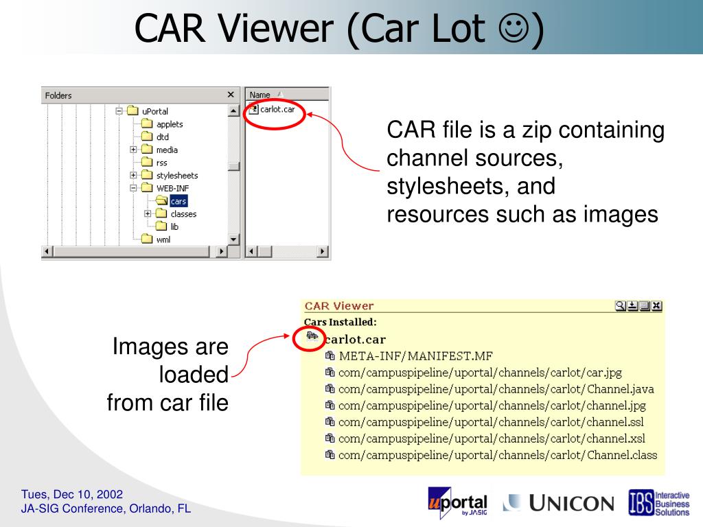Click file icon beside carlot/car.jpg entry
The height and width of the screenshot is (527, 703).
point(330,373)
